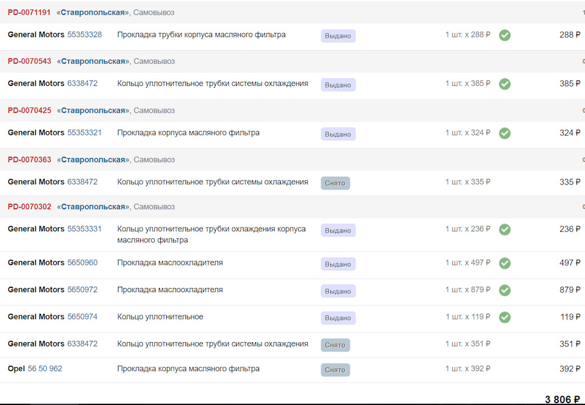Open order PD-0070302
This screenshot has width=585, height=405.
point(29,207)
